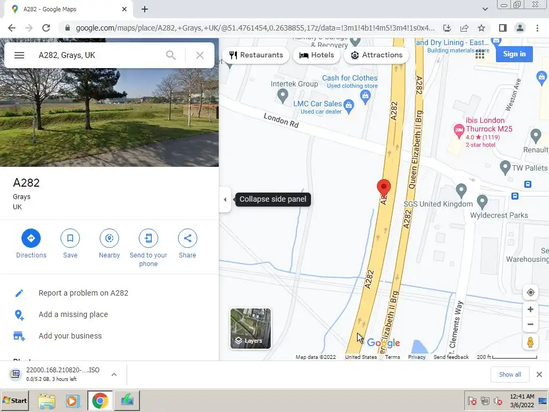The height and width of the screenshot is (412, 549).
Task: Clear search with the X icon
Action: 200,55
